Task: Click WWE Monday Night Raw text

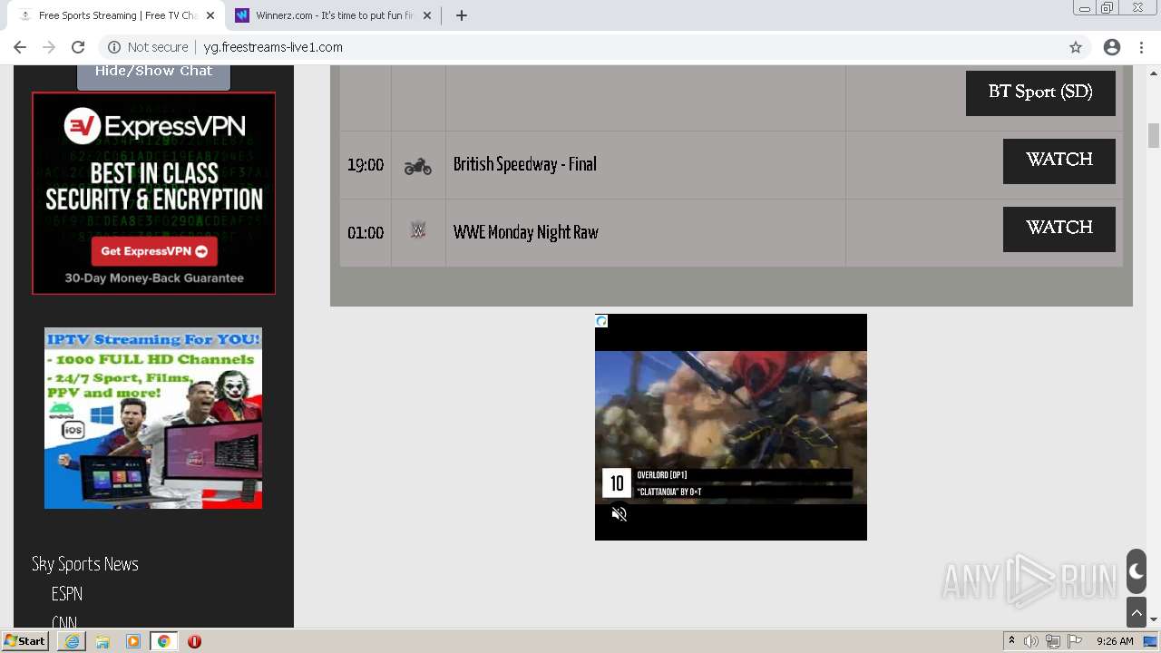Action: [x=526, y=232]
